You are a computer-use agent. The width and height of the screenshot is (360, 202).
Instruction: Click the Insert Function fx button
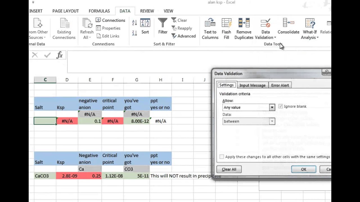[x=59, y=55]
